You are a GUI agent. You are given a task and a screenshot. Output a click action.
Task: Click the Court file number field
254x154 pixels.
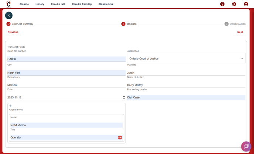click(66, 59)
